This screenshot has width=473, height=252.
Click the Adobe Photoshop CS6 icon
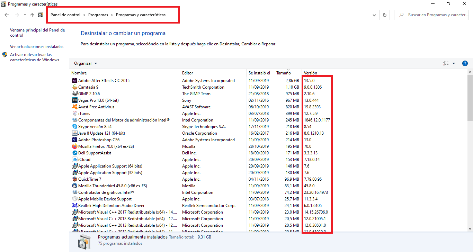(74, 140)
